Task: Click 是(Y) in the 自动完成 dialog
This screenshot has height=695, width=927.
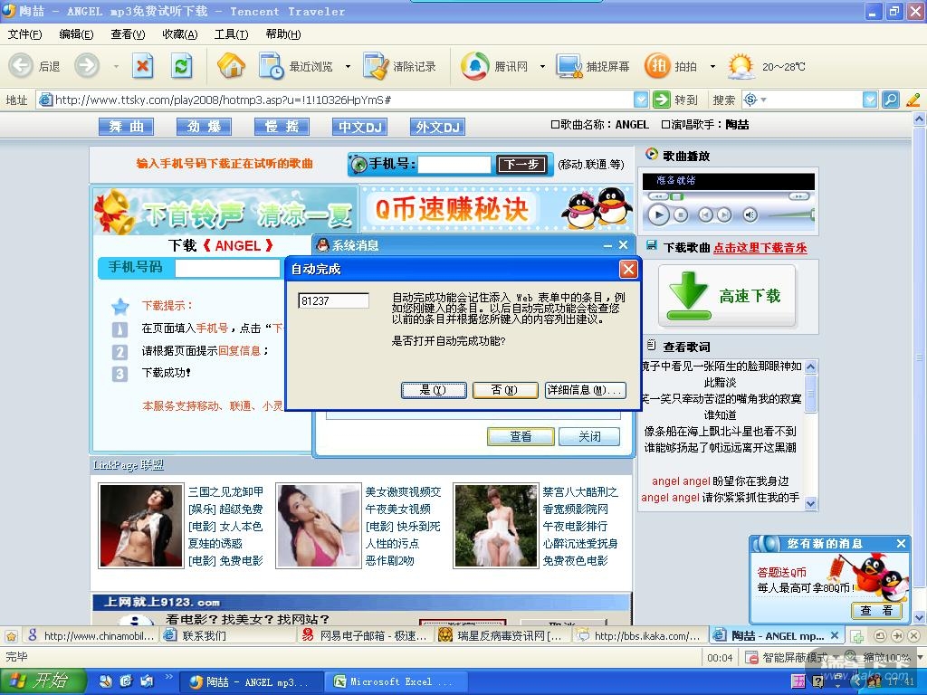Action: pos(434,390)
